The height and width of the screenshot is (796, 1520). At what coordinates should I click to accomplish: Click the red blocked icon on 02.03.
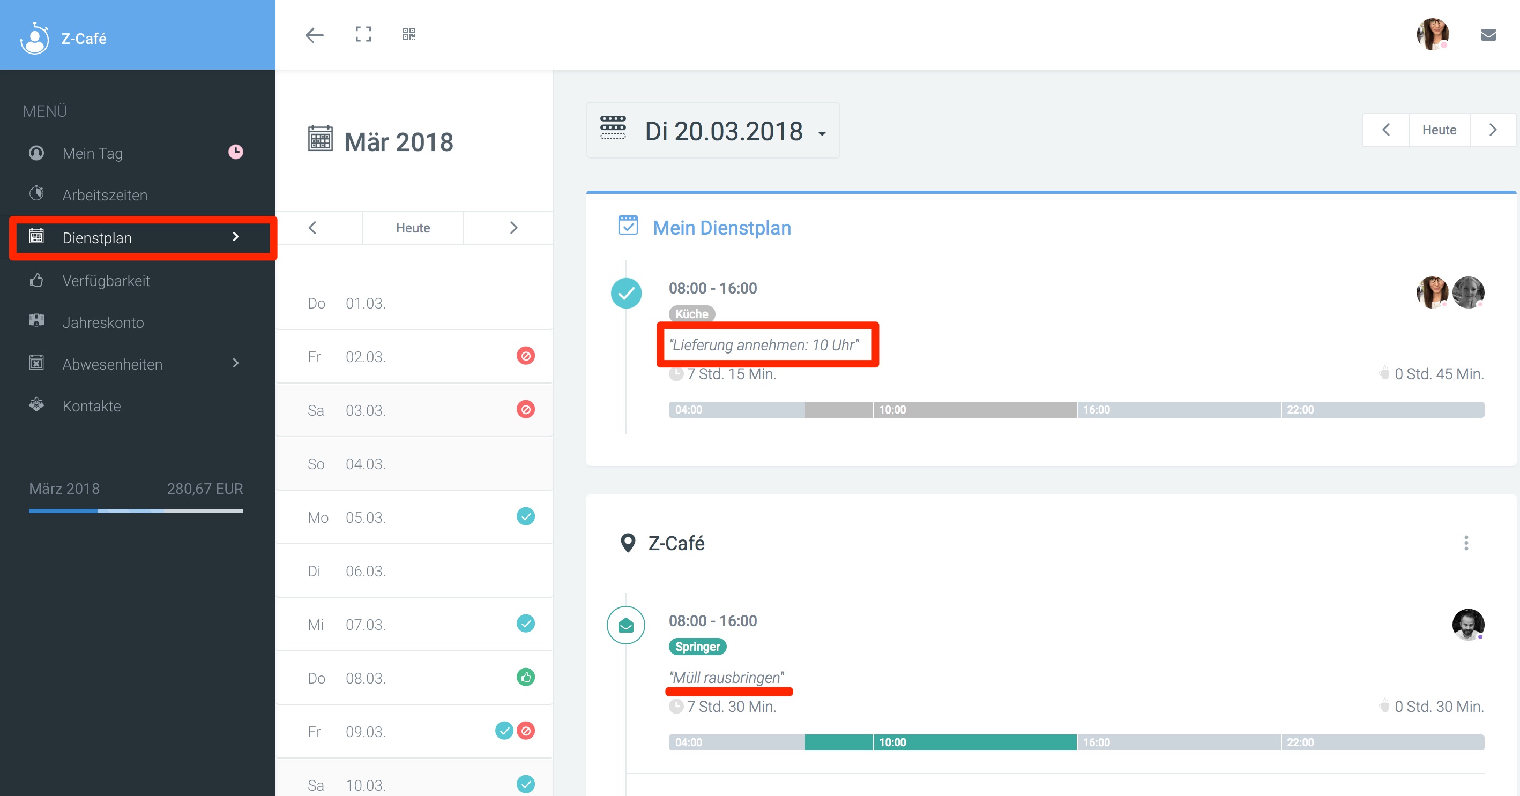tap(526, 356)
